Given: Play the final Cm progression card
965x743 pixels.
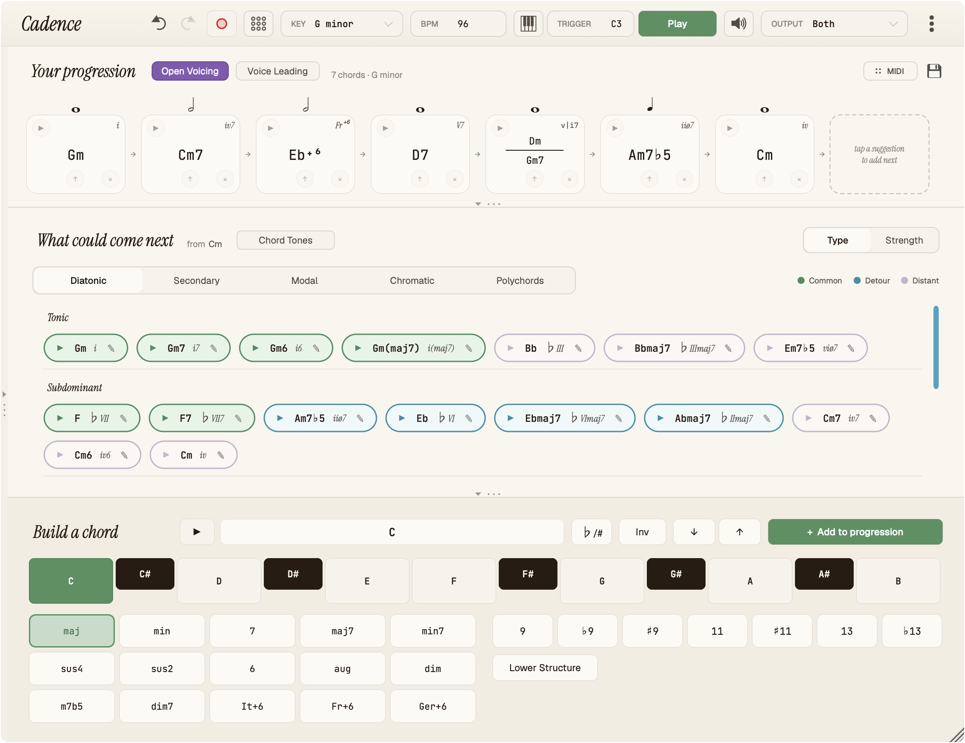Looking at the screenshot, I should (730, 128).
